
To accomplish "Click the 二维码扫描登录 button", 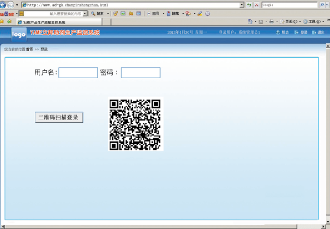I will (x=59, y=117).
